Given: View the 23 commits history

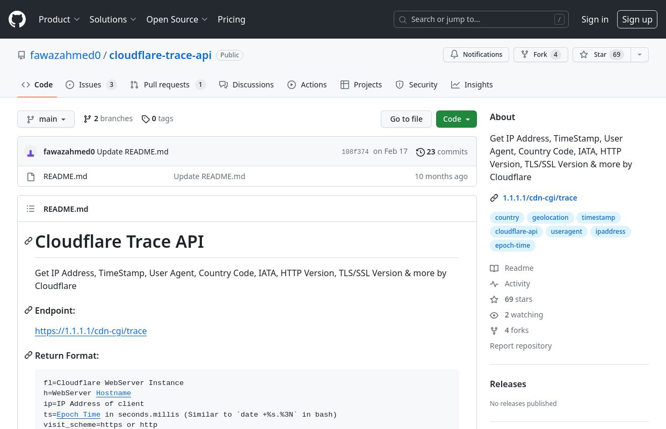Looking at the screenshot, I should (442, 152).
